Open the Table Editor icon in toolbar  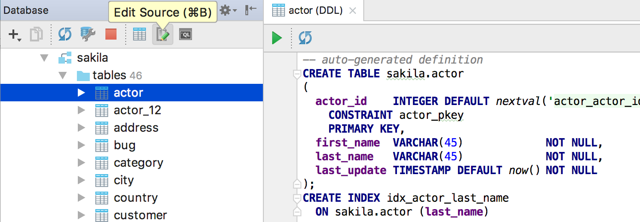(x=140, y=35)
